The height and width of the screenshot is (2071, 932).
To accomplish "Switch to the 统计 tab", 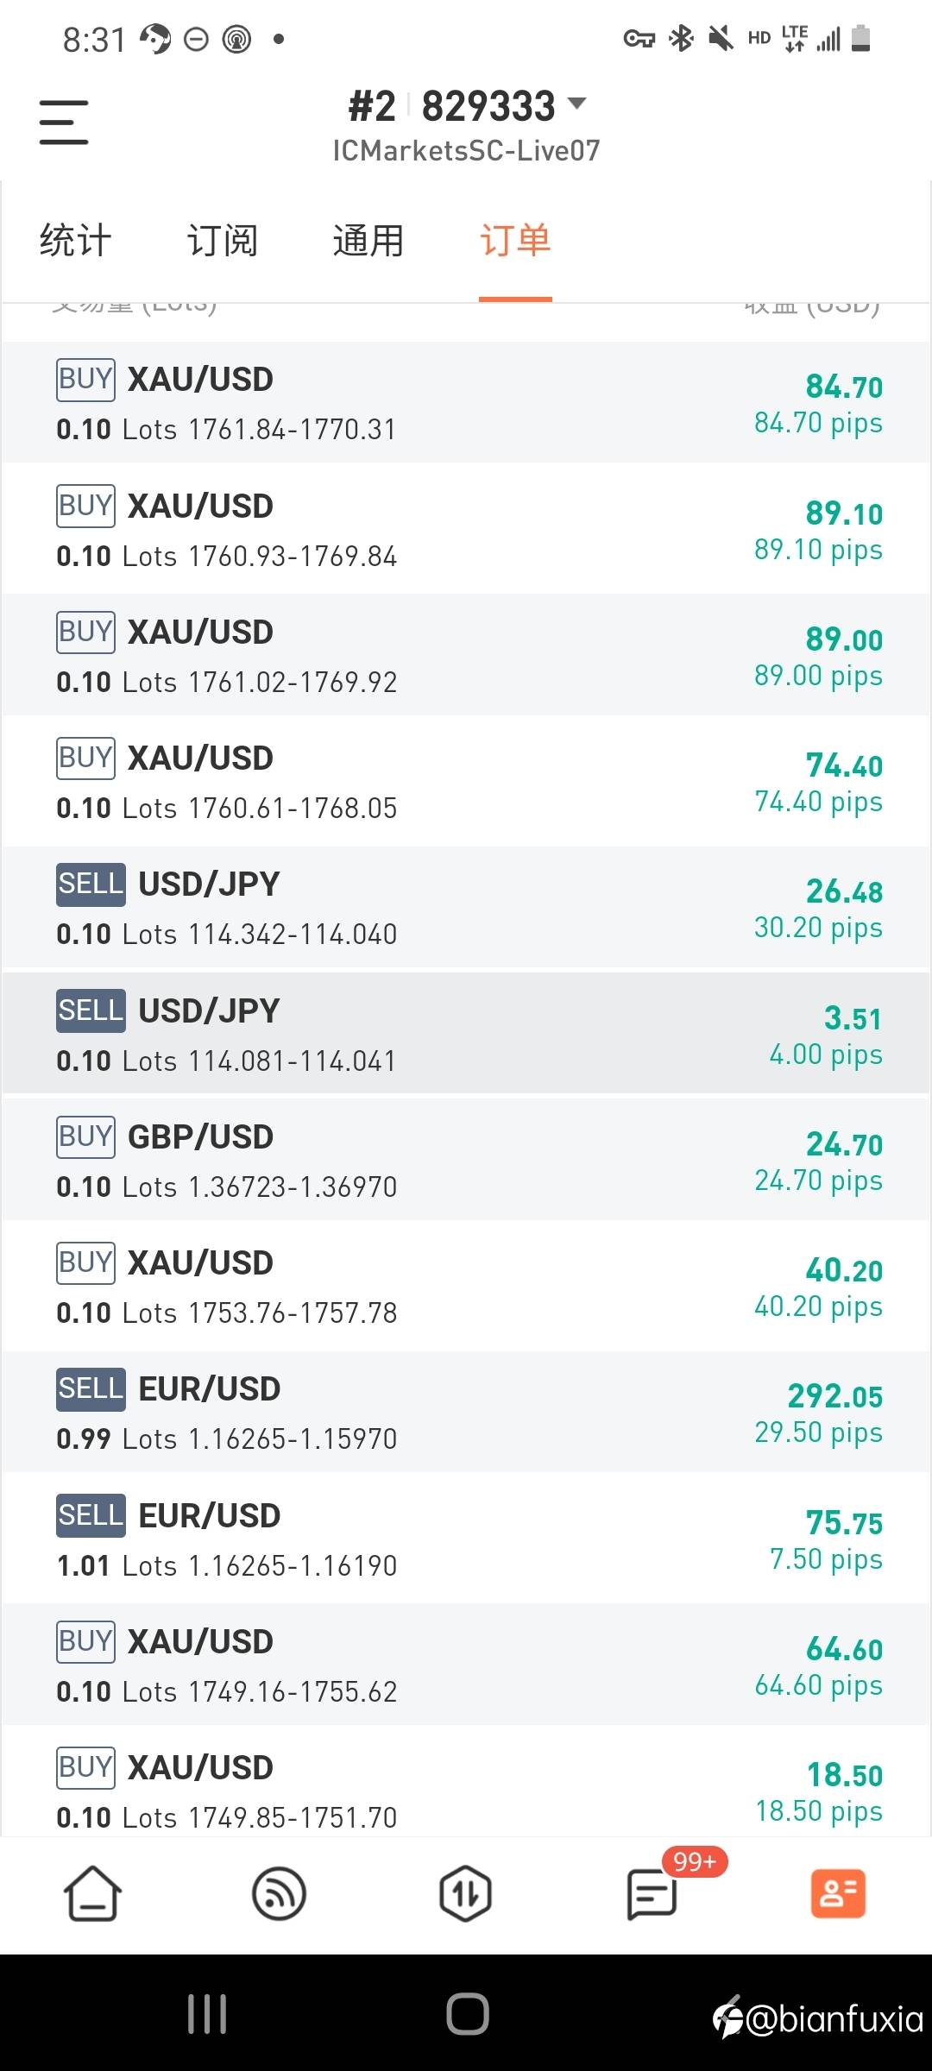I will coord(76,241).
